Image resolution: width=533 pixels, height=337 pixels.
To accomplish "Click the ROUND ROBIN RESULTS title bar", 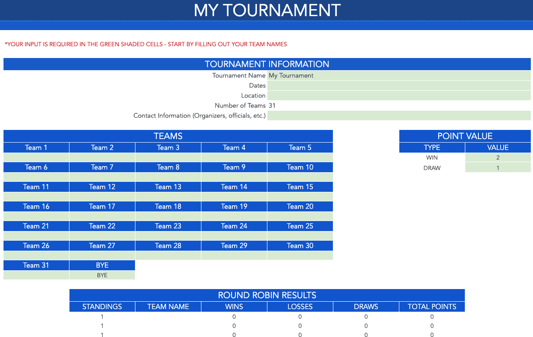I will point(267,295).
